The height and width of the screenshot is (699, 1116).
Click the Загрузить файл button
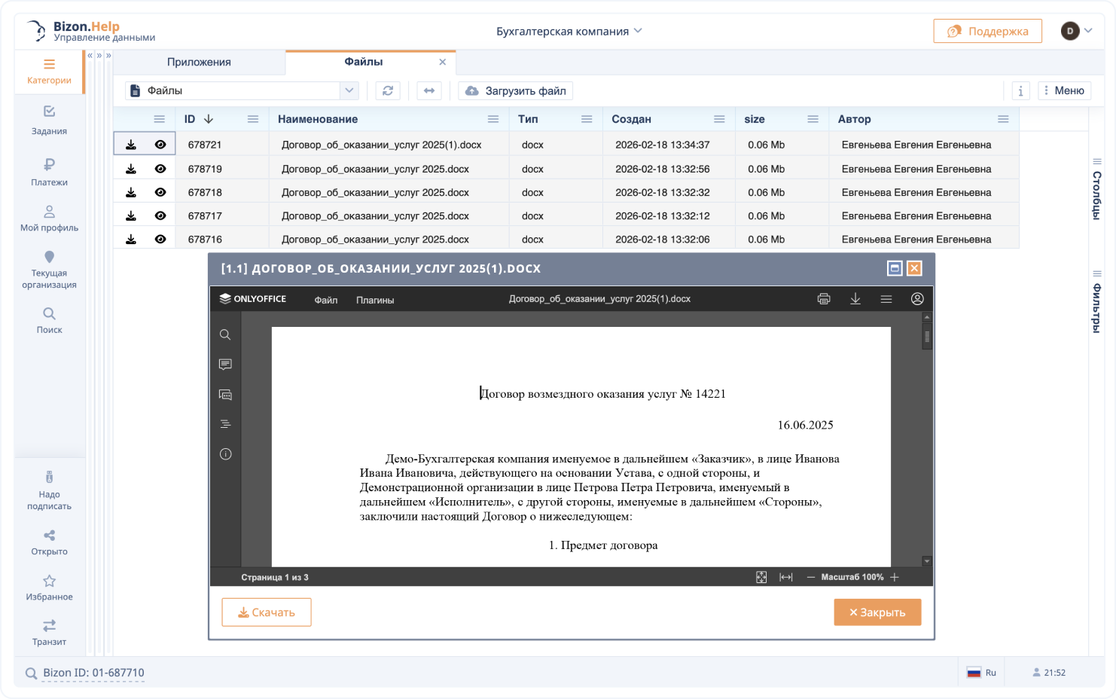514,90
